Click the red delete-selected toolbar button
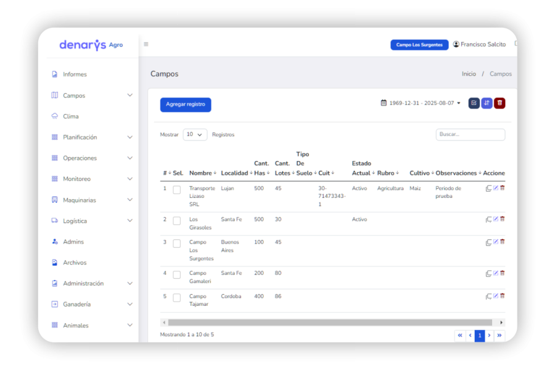 coord(499,103)
